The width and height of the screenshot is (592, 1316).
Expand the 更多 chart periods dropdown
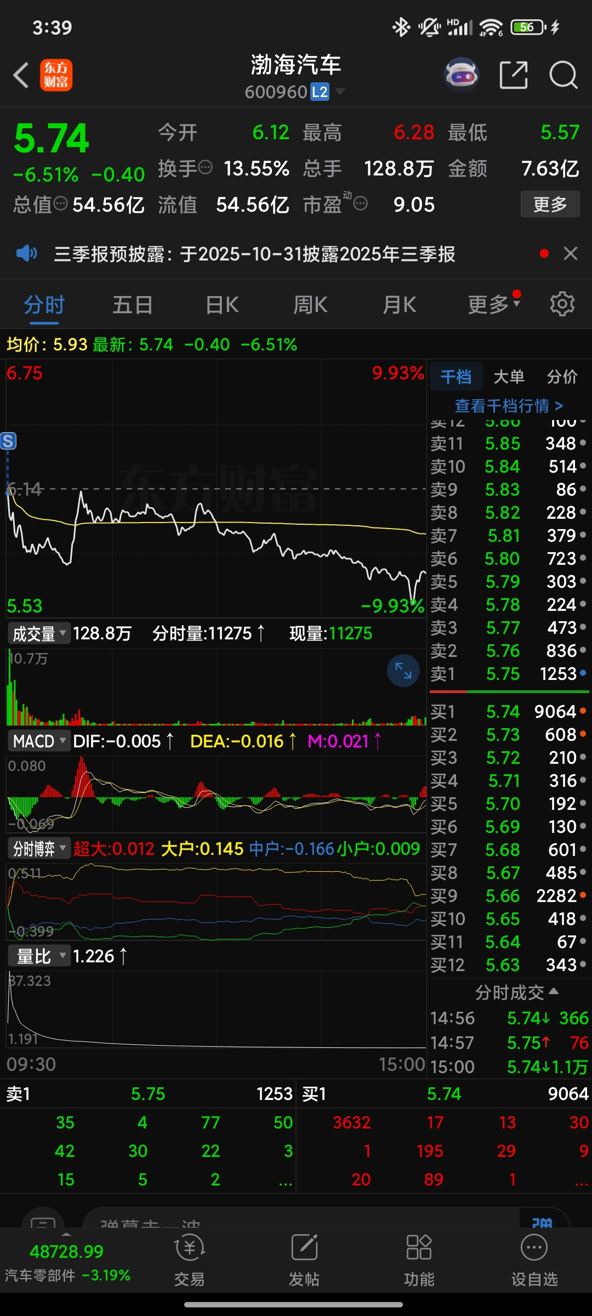click(x=493, y=304)
